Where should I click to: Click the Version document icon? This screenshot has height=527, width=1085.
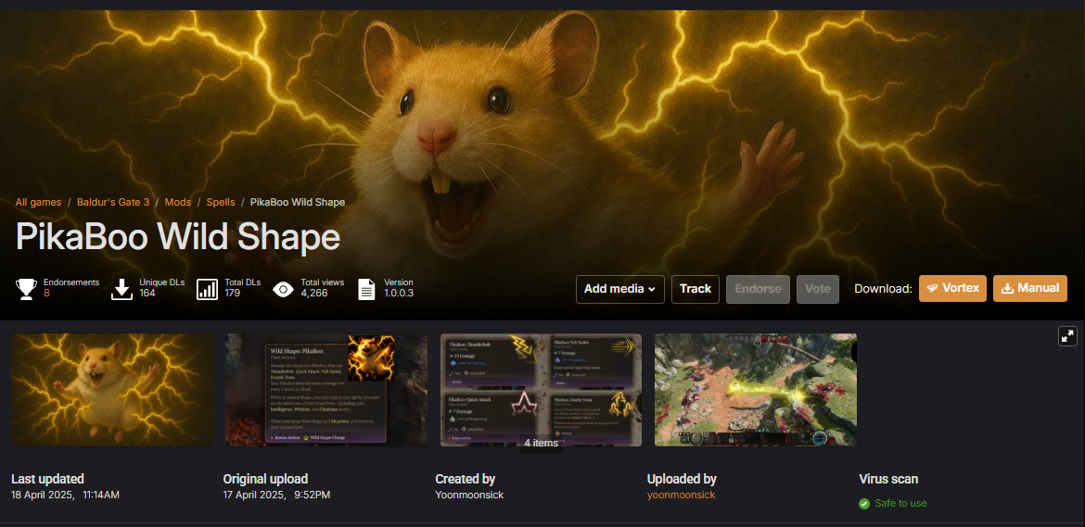point(366,289)
